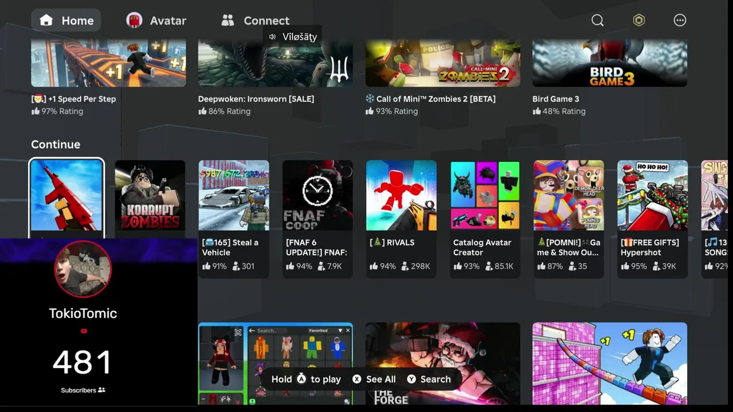Click the '298K' players value on RIVALS
Image resolution: width=733 pixels, height=412 pixels.
[x=420, y=266]
